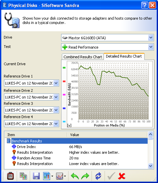The image size is (158, 183).
Task: Click the title bar help question button
Action: (x=145, y=5)
